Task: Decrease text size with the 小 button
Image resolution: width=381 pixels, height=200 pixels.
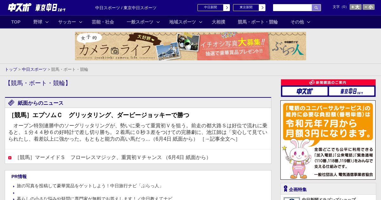Action: coord(369,7)
